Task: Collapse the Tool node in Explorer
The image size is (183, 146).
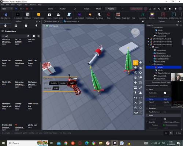Action: tap(150, 47)
